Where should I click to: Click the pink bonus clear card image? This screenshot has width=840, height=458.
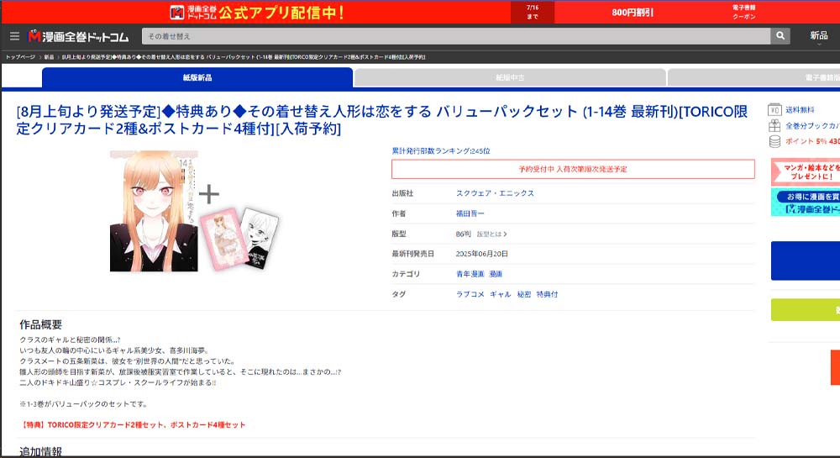pyautogui.click(x=224, y=239)
